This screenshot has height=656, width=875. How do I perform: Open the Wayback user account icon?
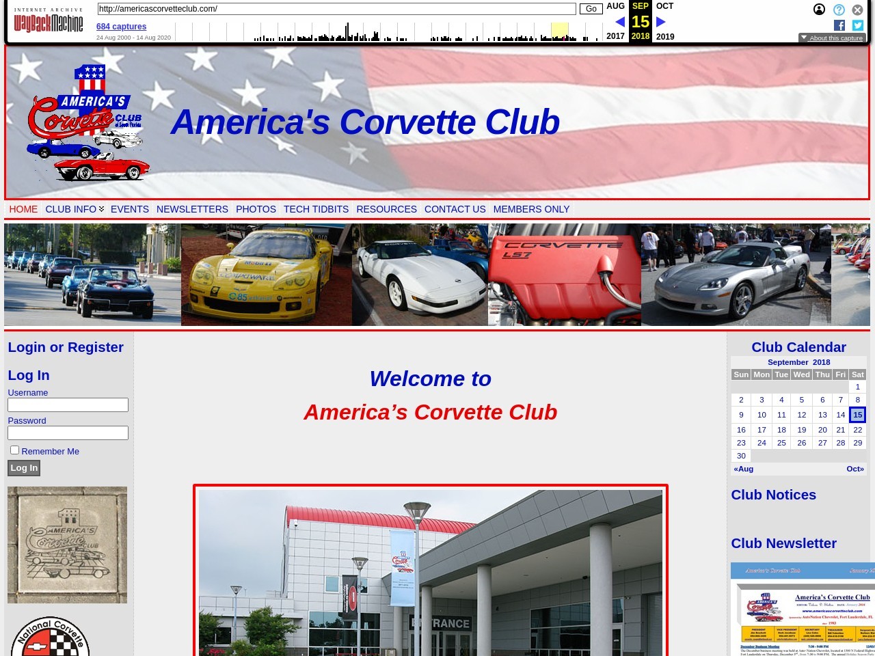[x=819, y=10]
